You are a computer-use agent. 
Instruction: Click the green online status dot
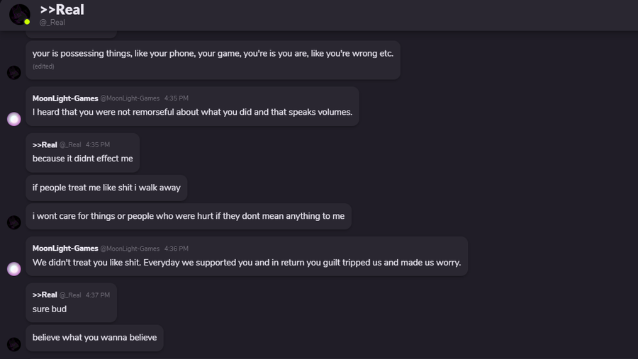coord(27,21)
